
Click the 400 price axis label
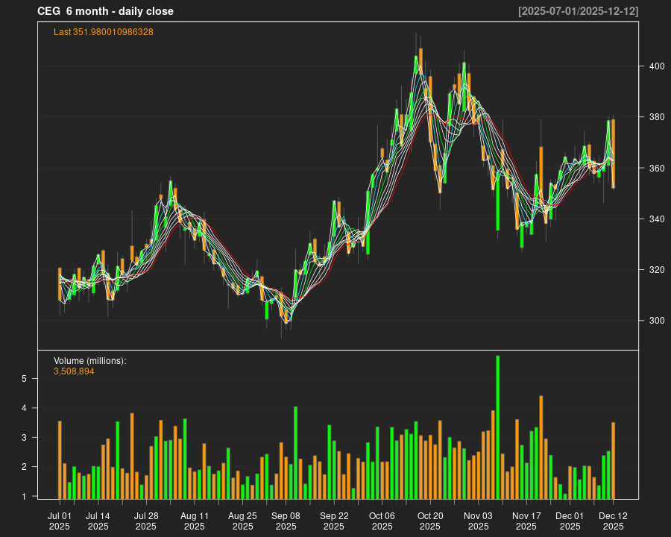655,66
